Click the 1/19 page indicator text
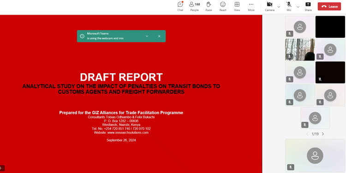Screen dimensions: 346x173 click(315, 134)
